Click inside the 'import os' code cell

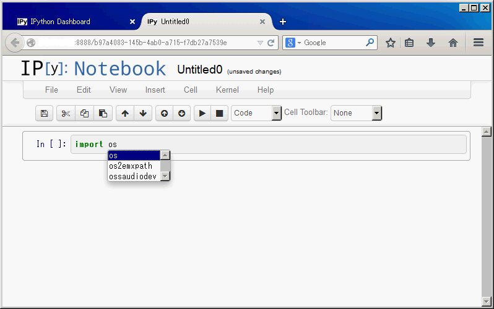point(269,145)
